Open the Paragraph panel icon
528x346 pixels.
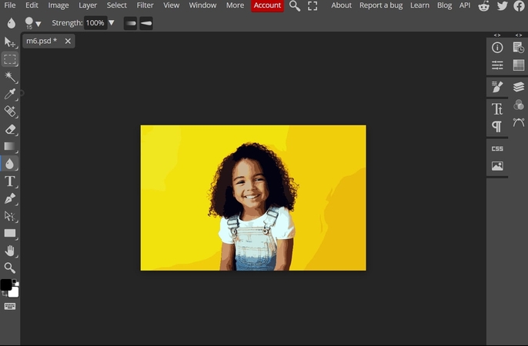click(497, 126)
